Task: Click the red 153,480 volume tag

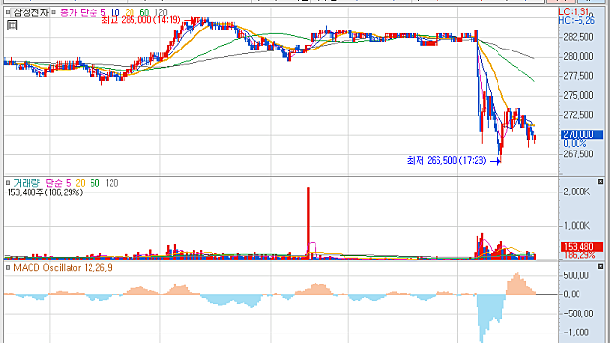Action: click(x=582, y=247)
